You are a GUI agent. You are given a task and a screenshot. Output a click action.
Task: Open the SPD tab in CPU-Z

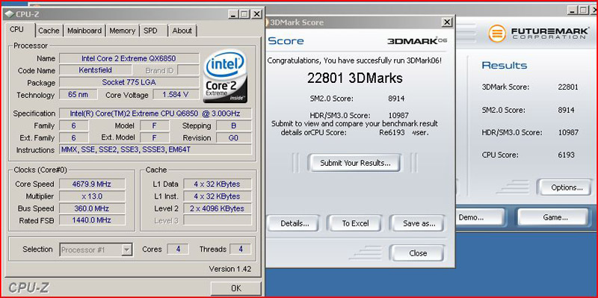point(151,31)
